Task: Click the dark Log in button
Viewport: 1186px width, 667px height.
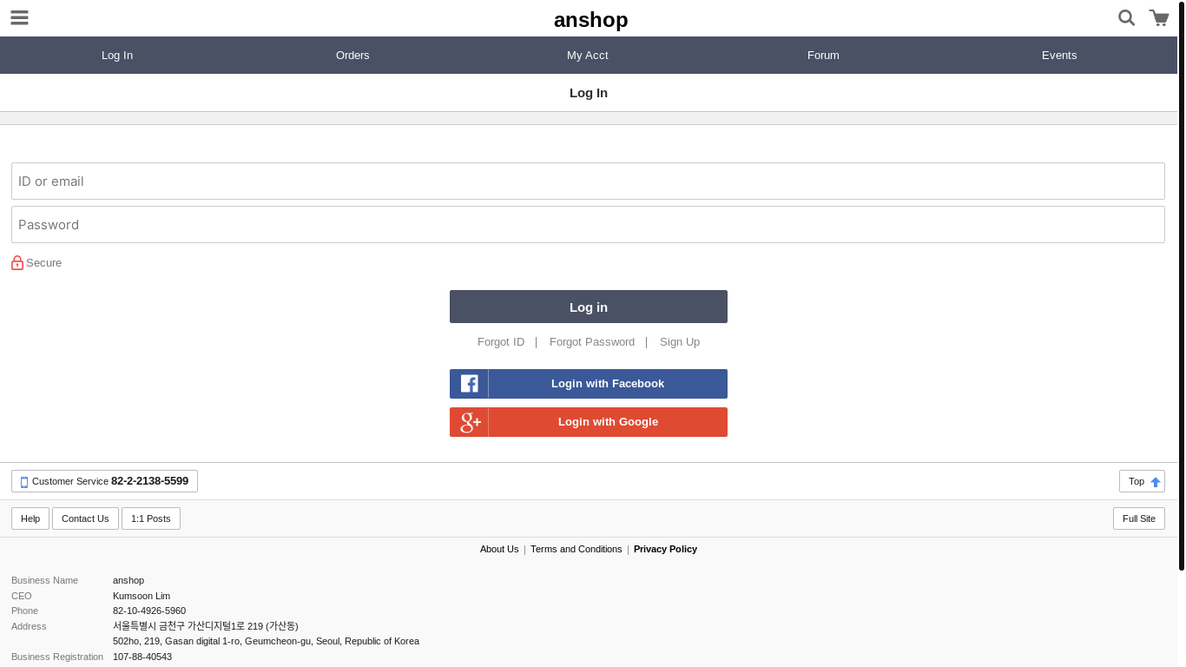Action: pos(589,307)
